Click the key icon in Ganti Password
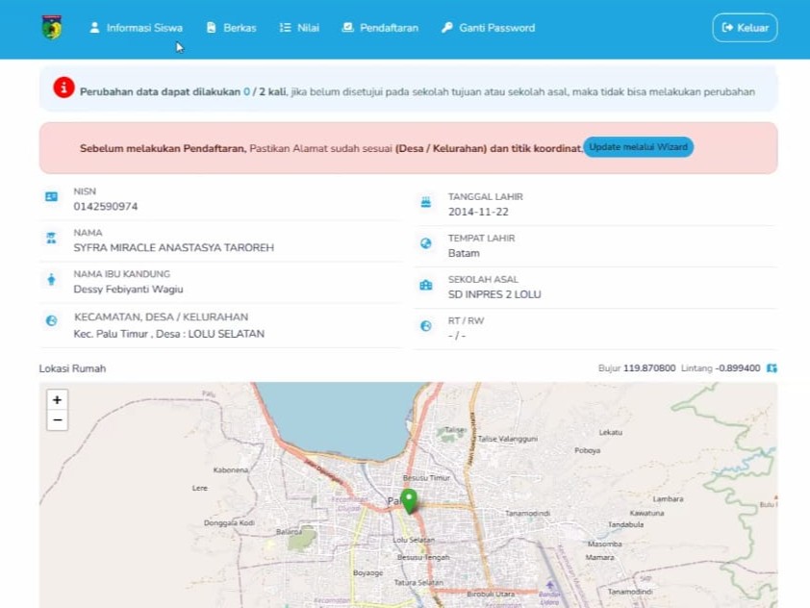 (446, 28)
